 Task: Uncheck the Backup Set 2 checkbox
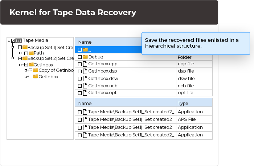pos(20,58)
